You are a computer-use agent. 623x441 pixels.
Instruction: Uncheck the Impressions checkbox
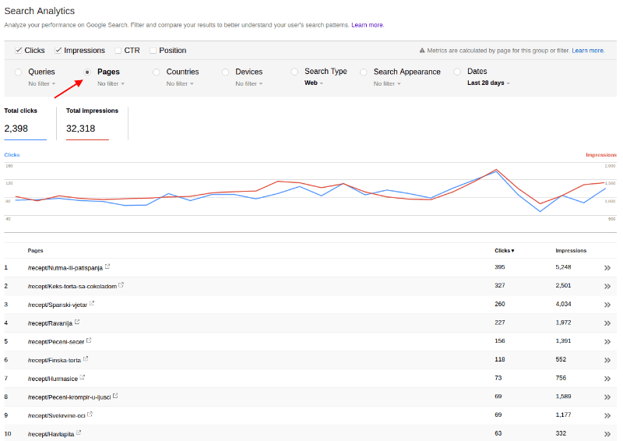click(58, 51)
